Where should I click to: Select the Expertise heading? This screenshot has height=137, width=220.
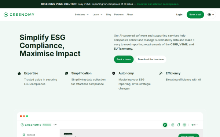(x=31, y=73)
